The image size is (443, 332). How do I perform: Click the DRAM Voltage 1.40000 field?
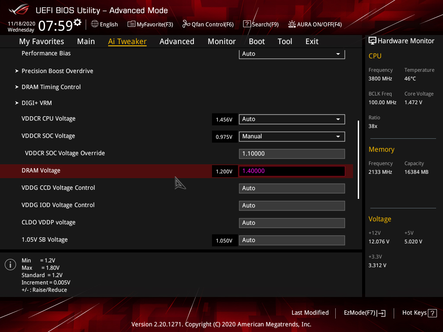pyautogui.click(x=292, y=171)
